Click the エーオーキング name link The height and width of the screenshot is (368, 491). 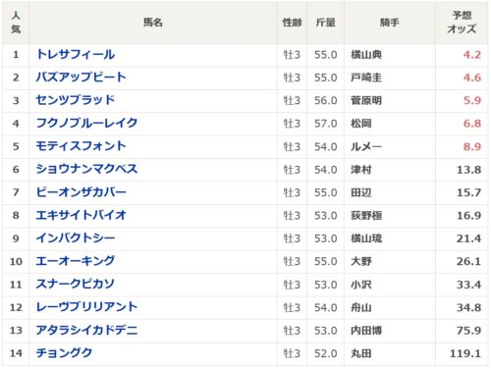pyautogui.click(x=76, y=261)
